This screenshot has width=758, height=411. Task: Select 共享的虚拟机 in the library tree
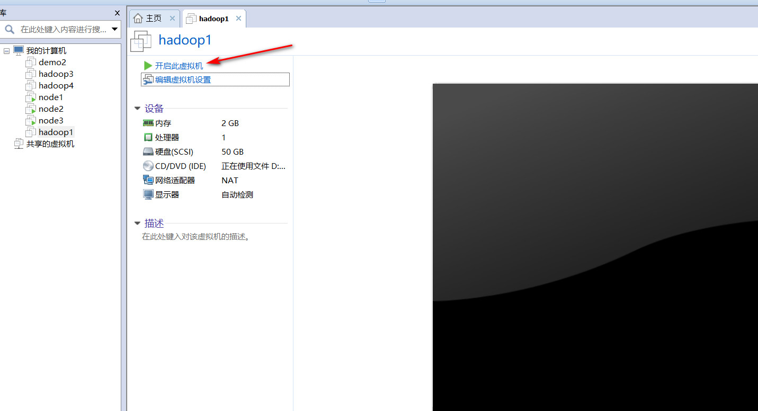(50, 144)
